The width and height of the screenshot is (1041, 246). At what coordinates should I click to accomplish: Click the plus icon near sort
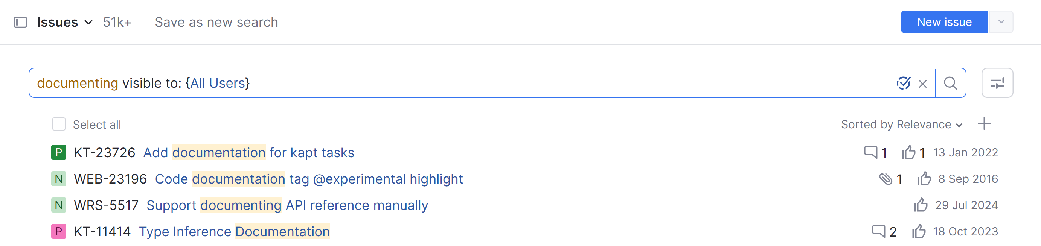[984, 124]
